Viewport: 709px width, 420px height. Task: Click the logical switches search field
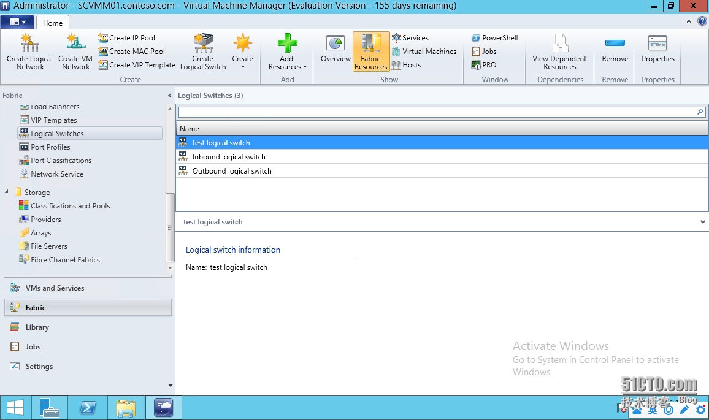click(x=437, y=112)
